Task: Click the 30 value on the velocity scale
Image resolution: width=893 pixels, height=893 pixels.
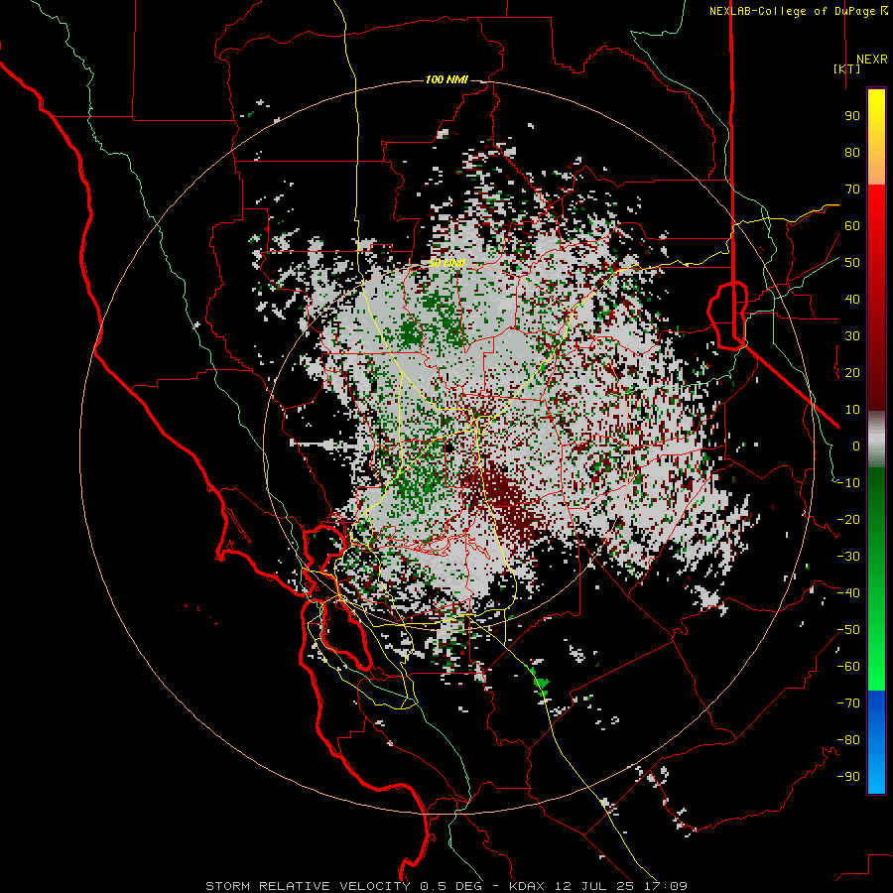Action: [852, 336]
